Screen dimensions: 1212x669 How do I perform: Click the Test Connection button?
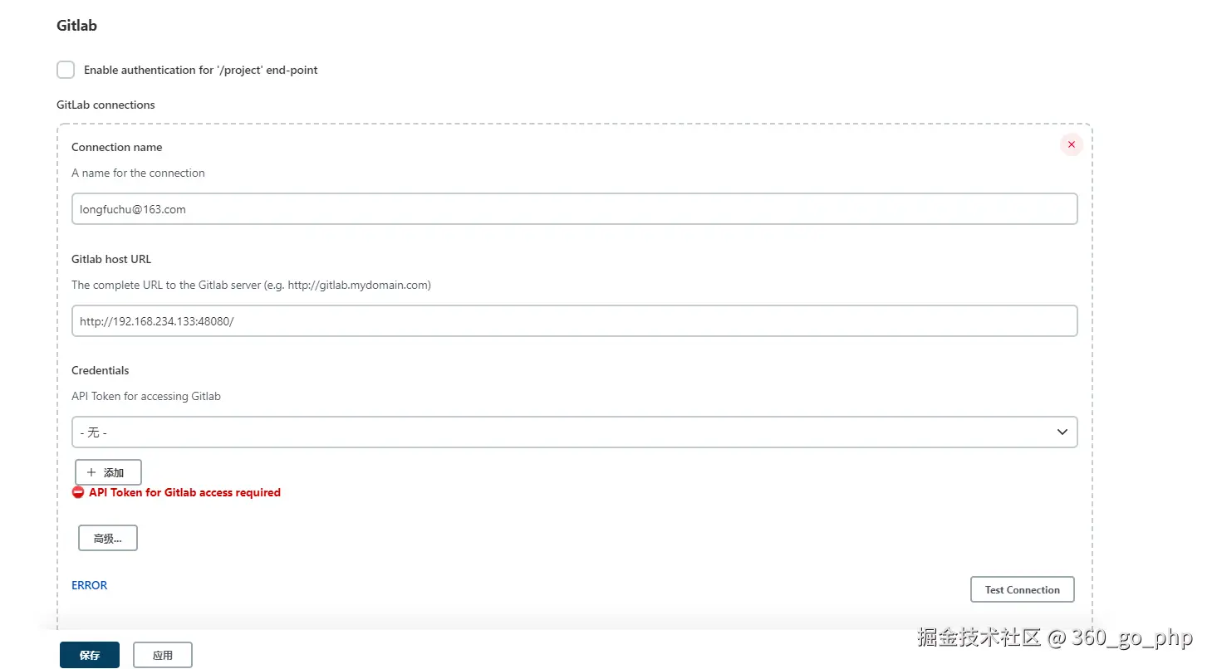[1022, 589]
